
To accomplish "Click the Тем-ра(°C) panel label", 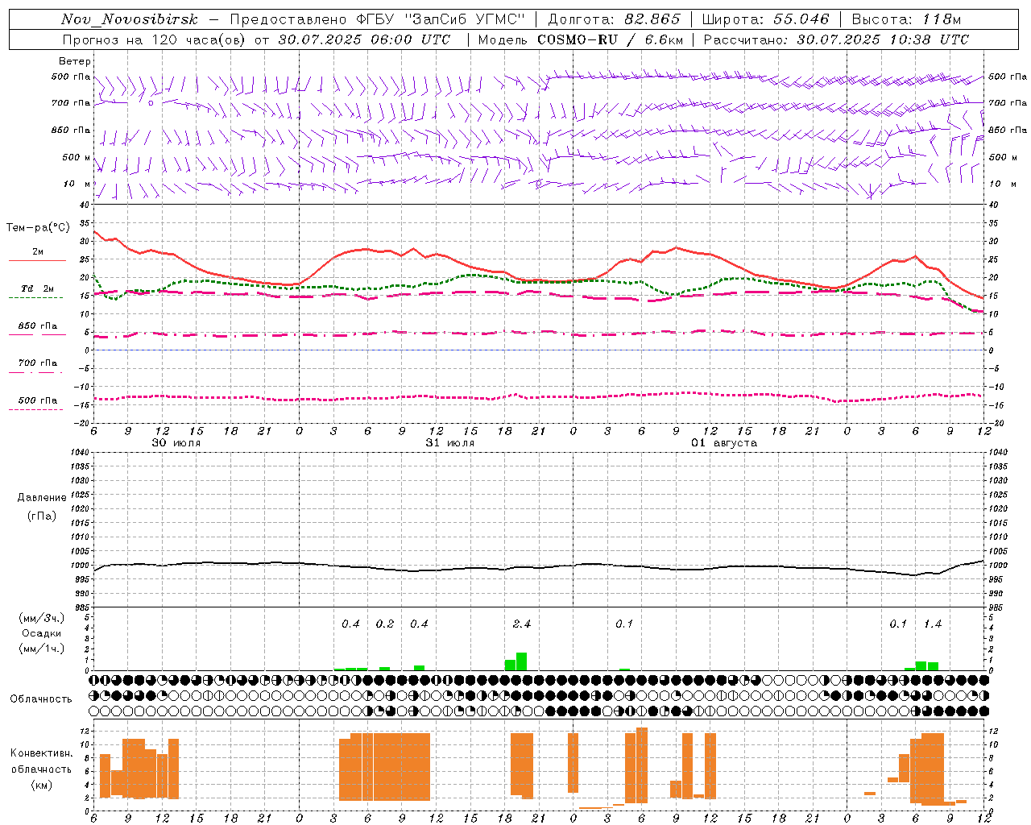I will coord(38,228).
